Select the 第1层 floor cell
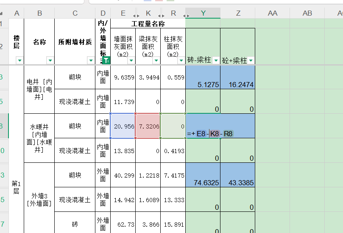 coord(17,149)
